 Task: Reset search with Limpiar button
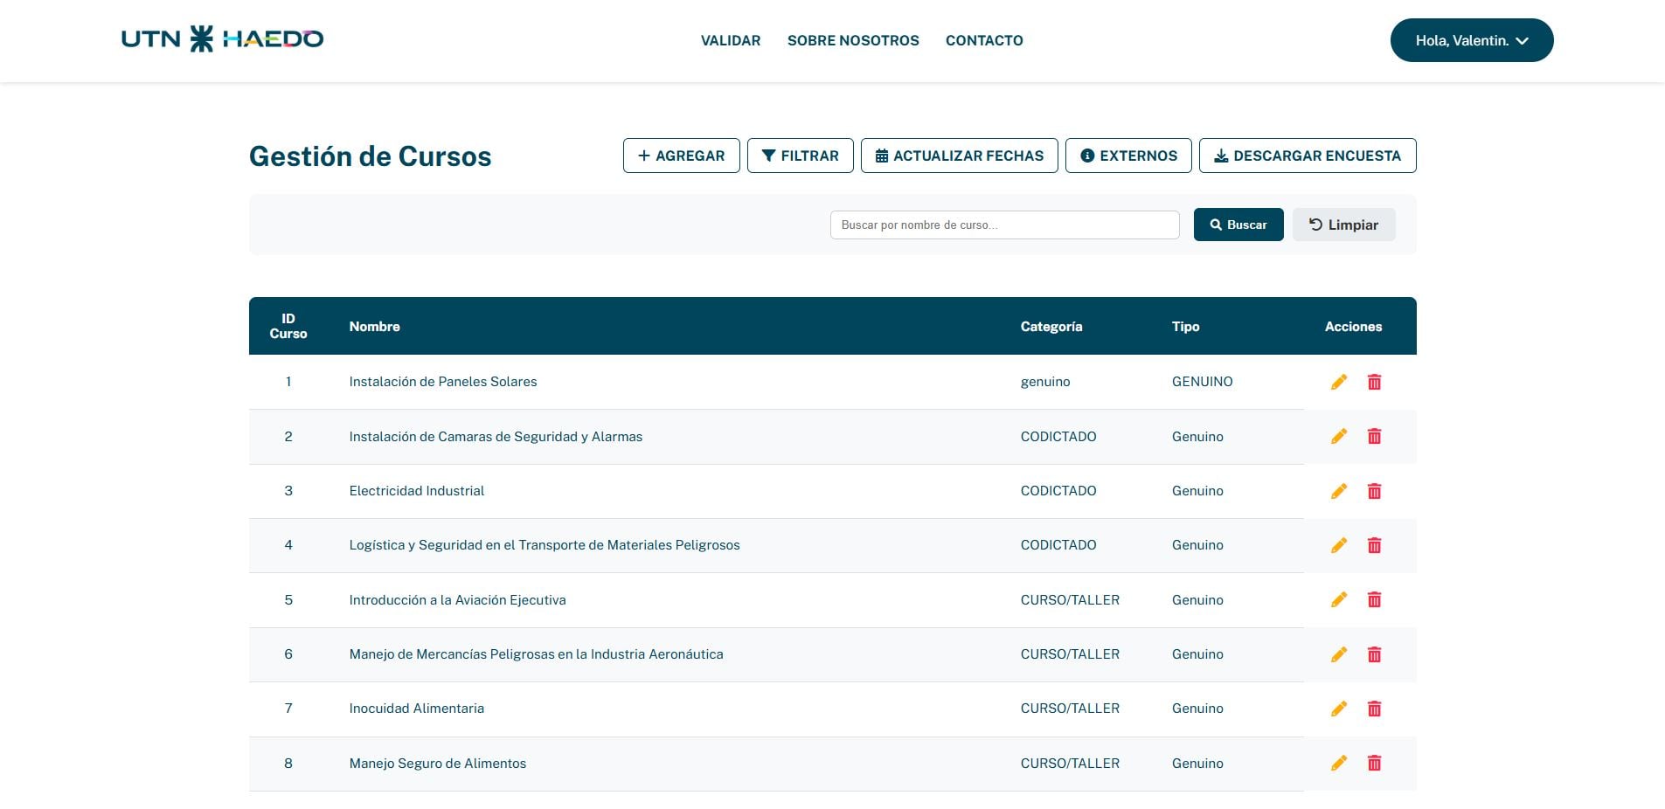coord(1343,225)
